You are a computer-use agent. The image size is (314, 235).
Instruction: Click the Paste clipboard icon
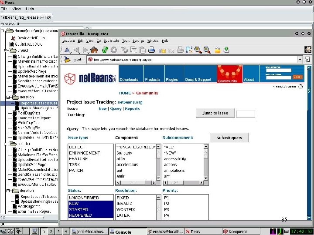[142, 50]
